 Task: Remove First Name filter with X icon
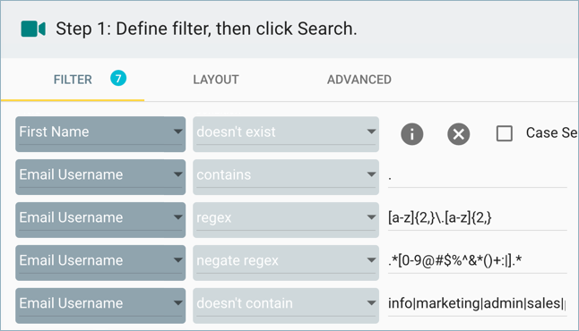[x=459, y=134]
